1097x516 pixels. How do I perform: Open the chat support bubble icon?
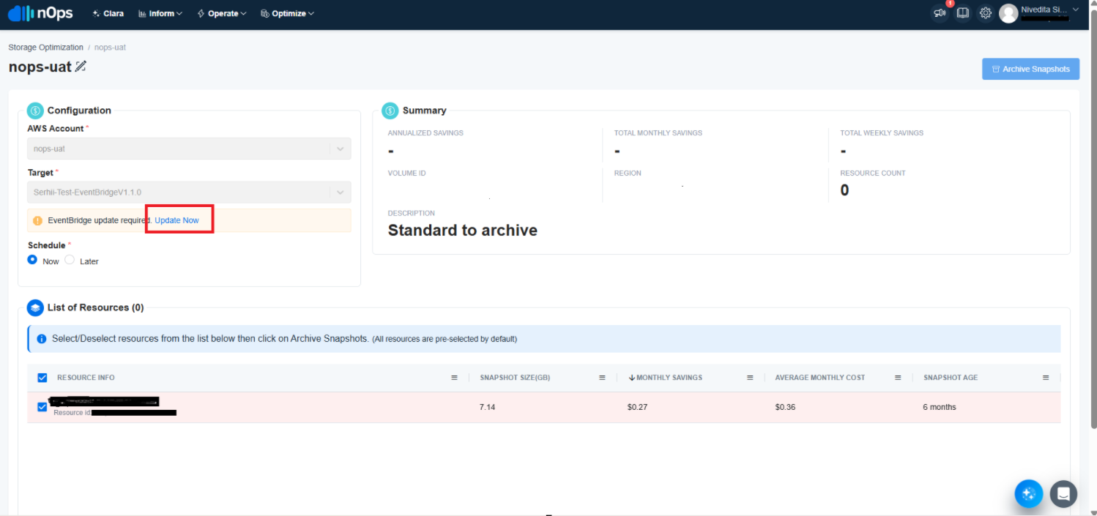[1063, 493]
